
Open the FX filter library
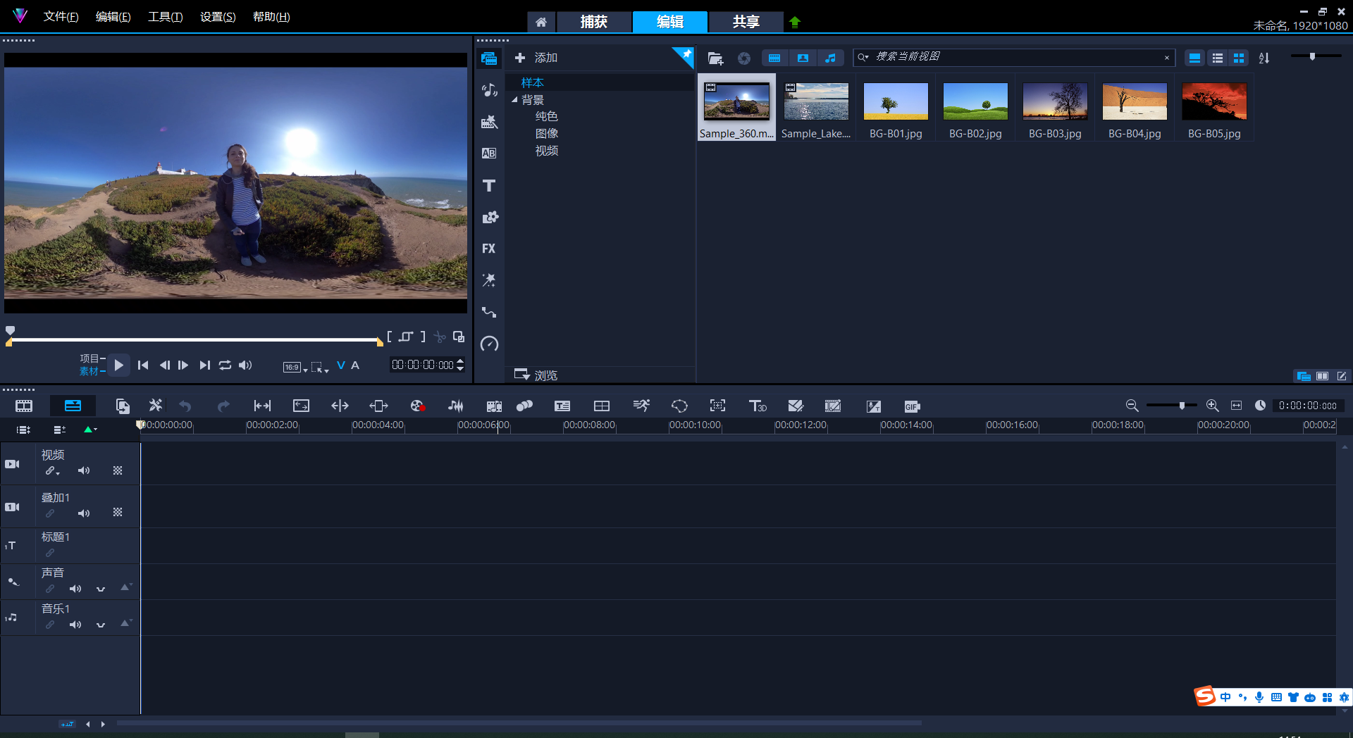(489, 249)
